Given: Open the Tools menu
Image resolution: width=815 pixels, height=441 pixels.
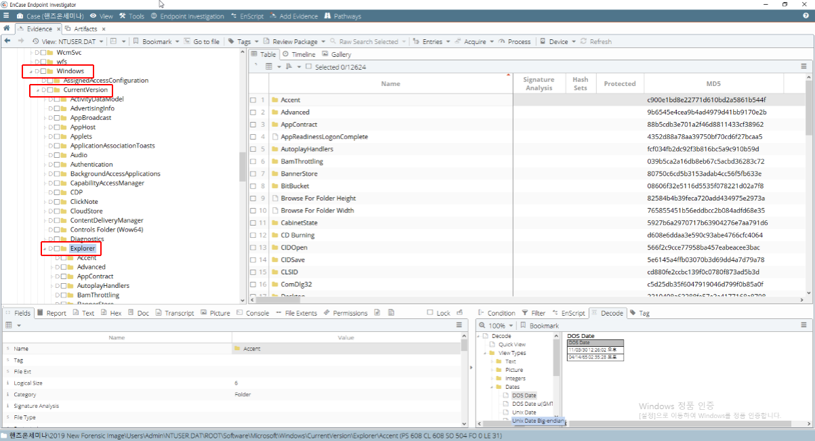Looking at the screenshot, I should [131, 16].
